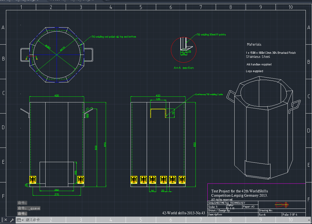Select '1 x 1500 x 800x1.2mm 304 Brushed Finish' text
Image resolution: width=312 pixels, height=224 pixels.
pyautogui.click(x=271, y=53)
